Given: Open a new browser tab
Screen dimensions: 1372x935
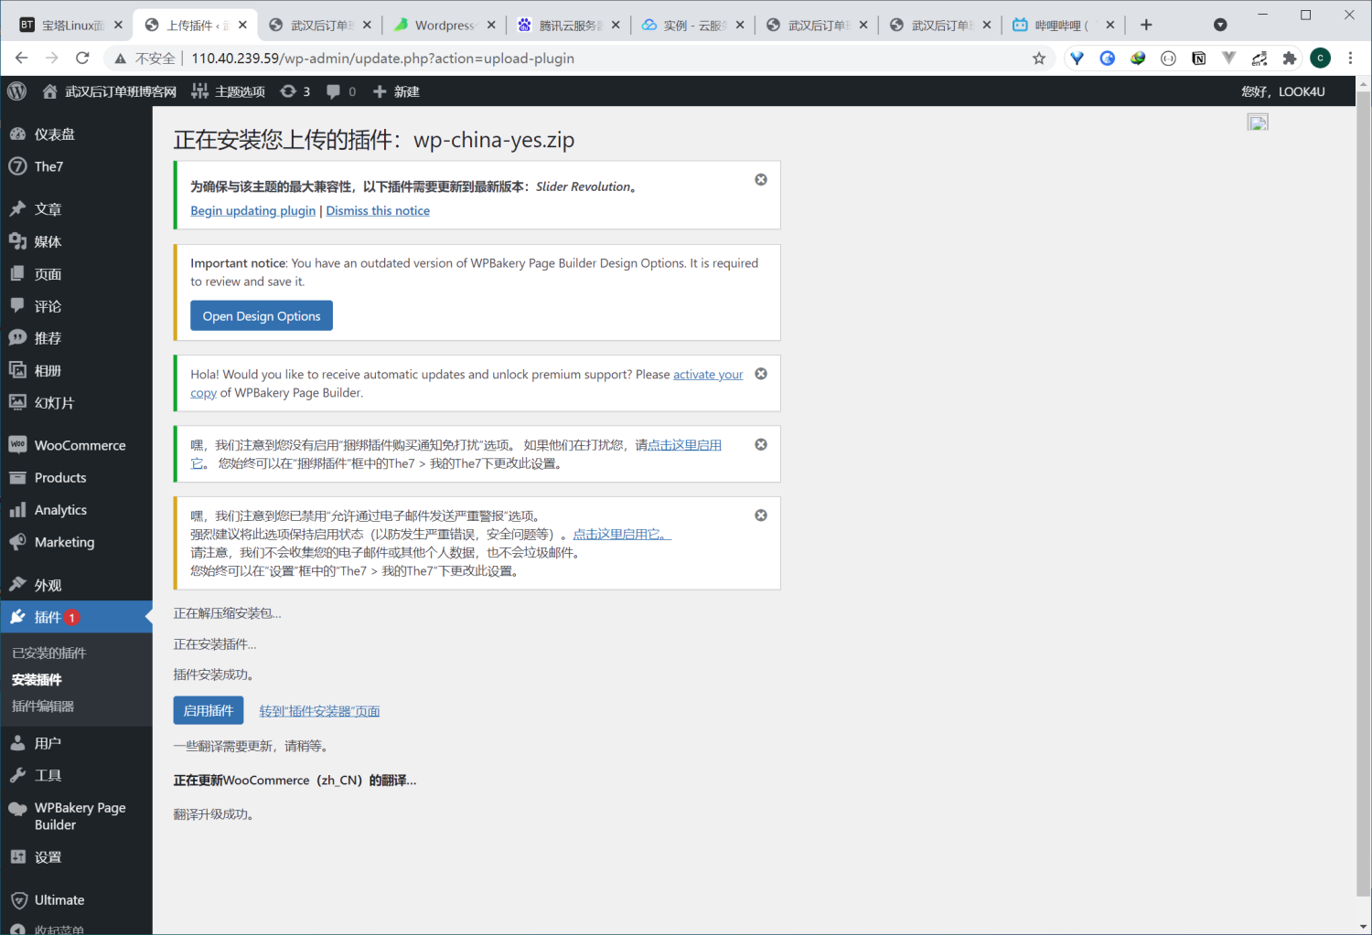Looking at the screenshot, I should point(1146,25).
